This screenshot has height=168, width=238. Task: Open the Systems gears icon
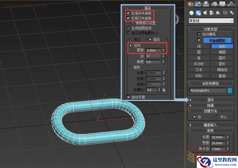pyautogui.click(x=231, y=13)
